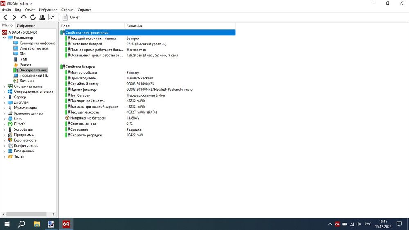Select the Тесты folder icon
Image resolution: width=409 pixels, height=230 pixels.
[x=10, y=156]
